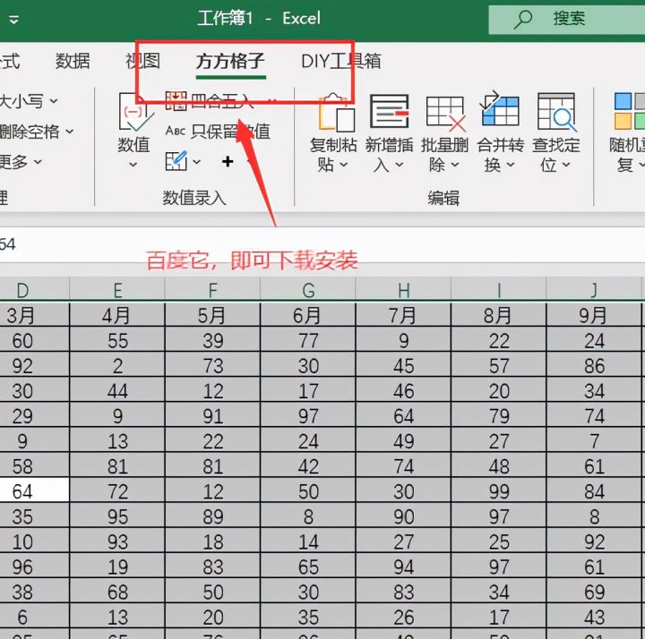
Task: Expand the 新增插入 dropdown arrow
Action: click(400, 165)
